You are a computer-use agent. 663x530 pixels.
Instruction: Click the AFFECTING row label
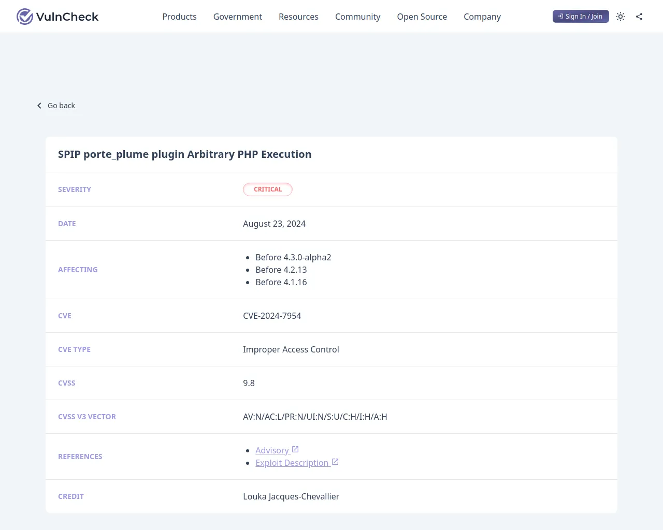click(x=78, y=270)
